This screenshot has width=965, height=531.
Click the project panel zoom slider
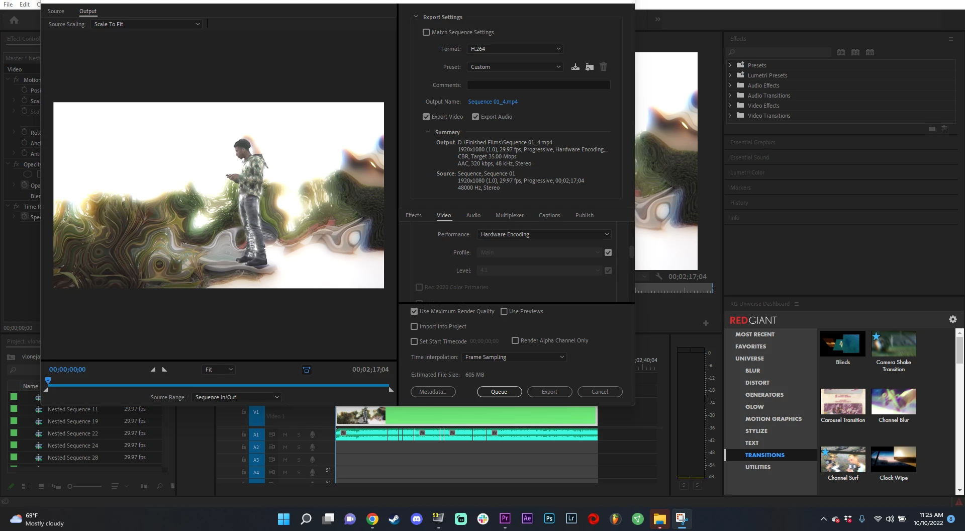tap(84, 486)
